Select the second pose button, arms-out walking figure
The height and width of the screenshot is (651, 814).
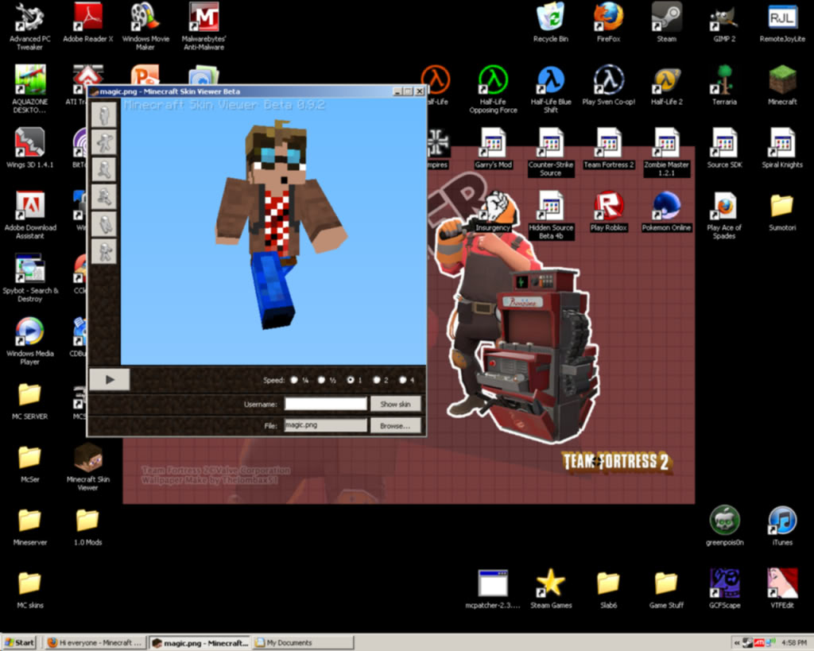coord(104,141)
